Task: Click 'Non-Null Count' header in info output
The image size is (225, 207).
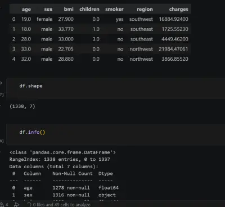Action: 73,173
